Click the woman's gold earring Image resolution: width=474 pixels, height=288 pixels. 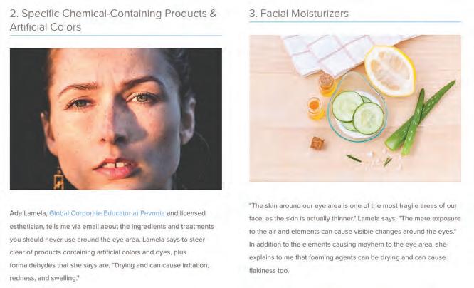coord(58,179)
